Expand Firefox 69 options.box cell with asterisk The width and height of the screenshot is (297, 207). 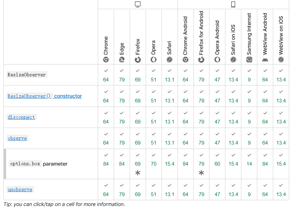click(138, 164)
